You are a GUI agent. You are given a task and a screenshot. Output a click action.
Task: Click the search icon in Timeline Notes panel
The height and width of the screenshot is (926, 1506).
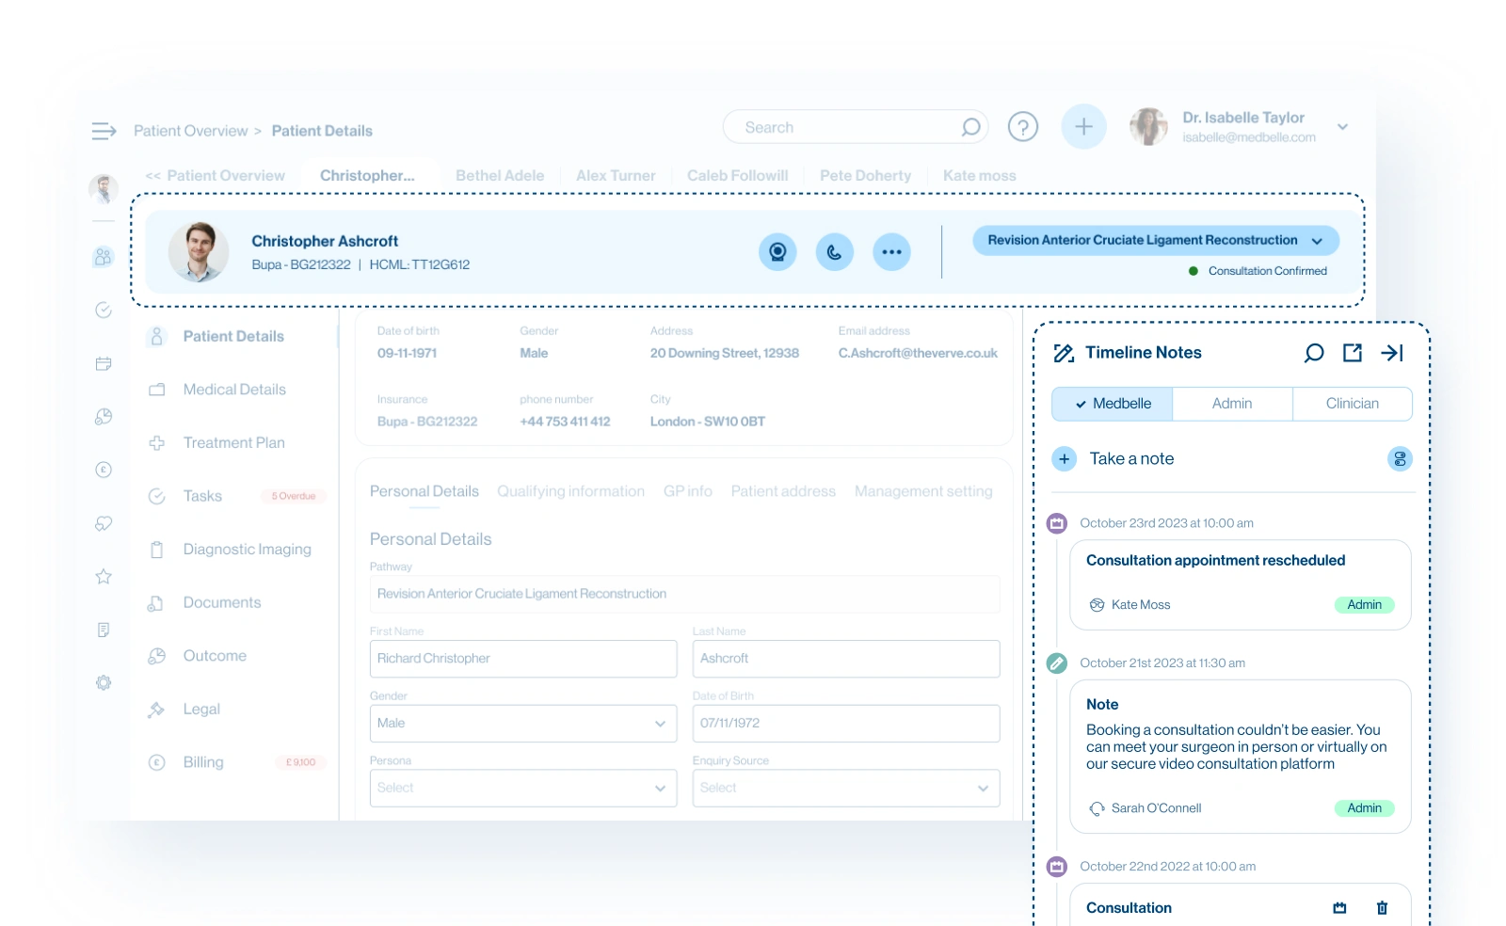coord(1314,353)
